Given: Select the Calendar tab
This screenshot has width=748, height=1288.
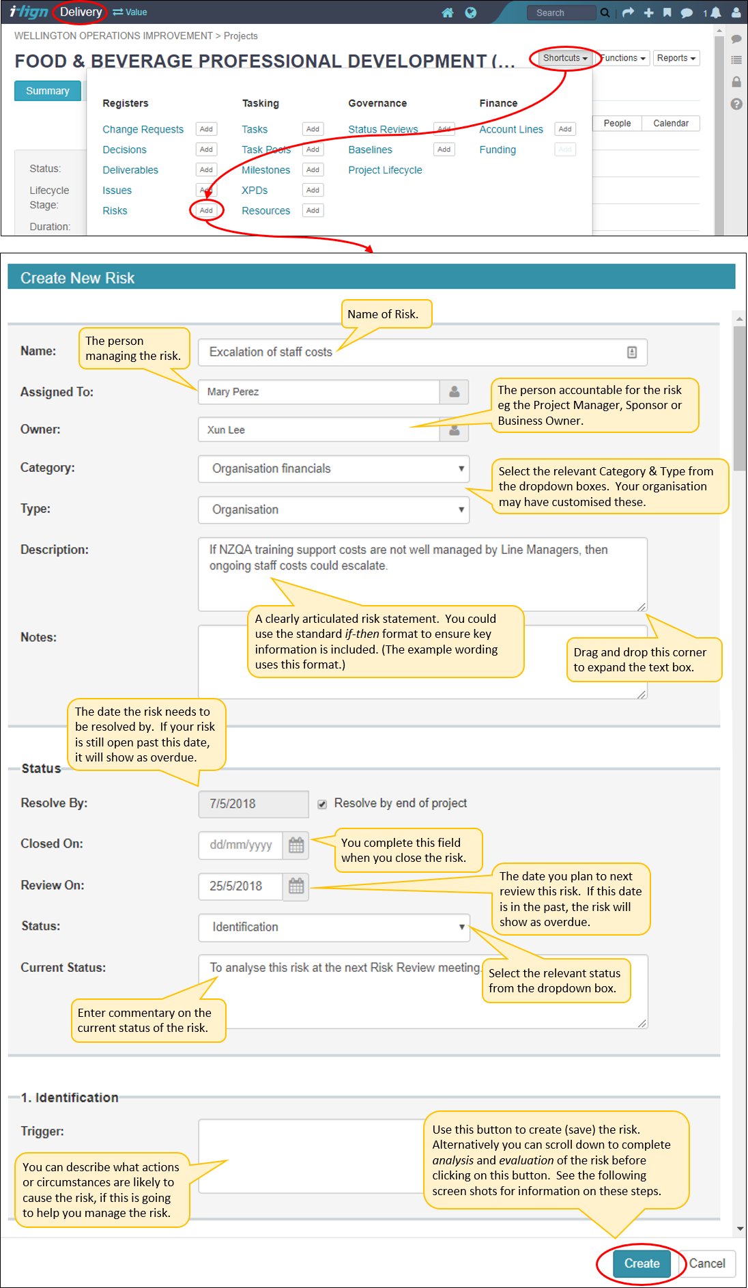Looking at the screenshot, I should pyautogui.click(x=671, y=124).
